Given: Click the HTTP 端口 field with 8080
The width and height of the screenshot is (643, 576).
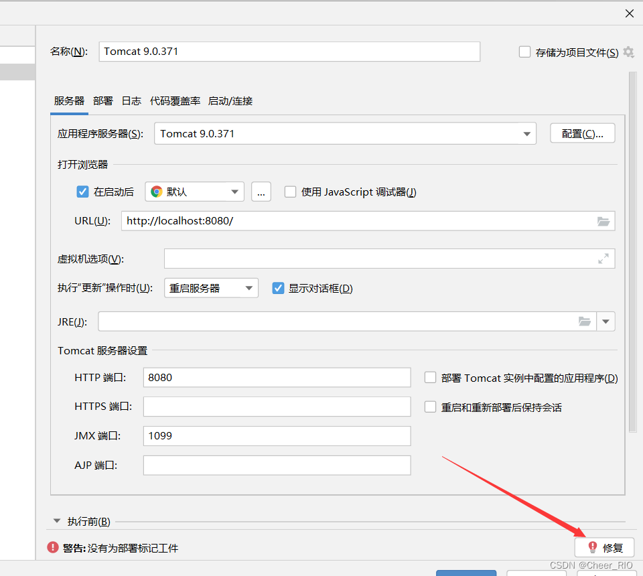Looking at the screenshot, I should click(277, 378).
